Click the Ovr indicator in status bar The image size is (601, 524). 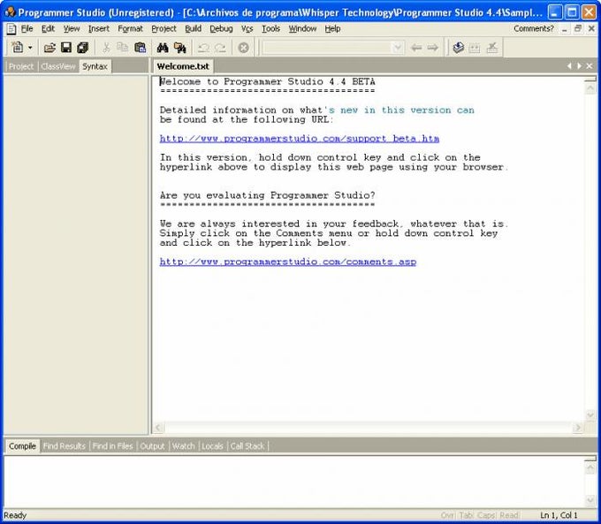pos(447,515)
